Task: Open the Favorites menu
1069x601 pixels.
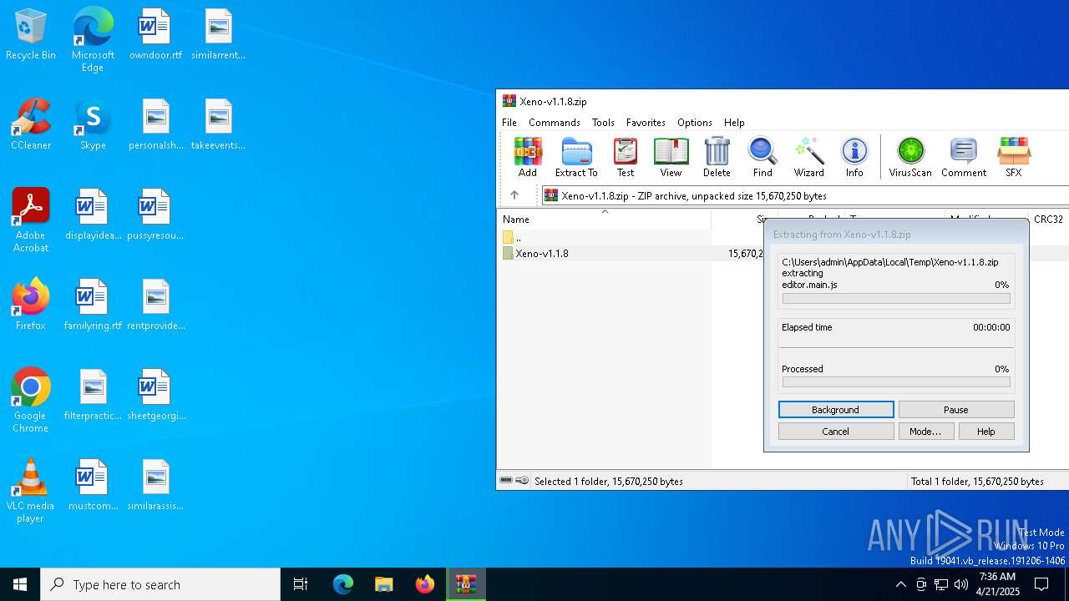Action: coord(646,122)
